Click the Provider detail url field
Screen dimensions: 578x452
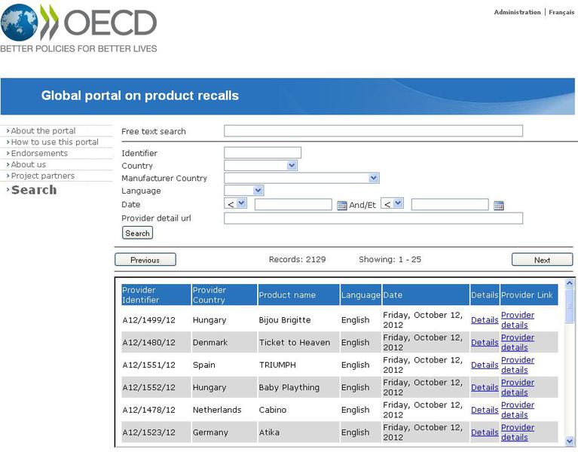pos(373,218)
